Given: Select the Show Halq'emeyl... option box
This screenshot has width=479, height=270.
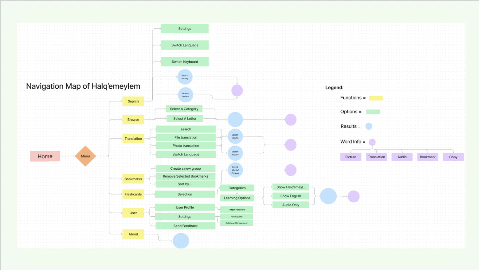Looking at the screenshot, I should (x=291, y=187).
